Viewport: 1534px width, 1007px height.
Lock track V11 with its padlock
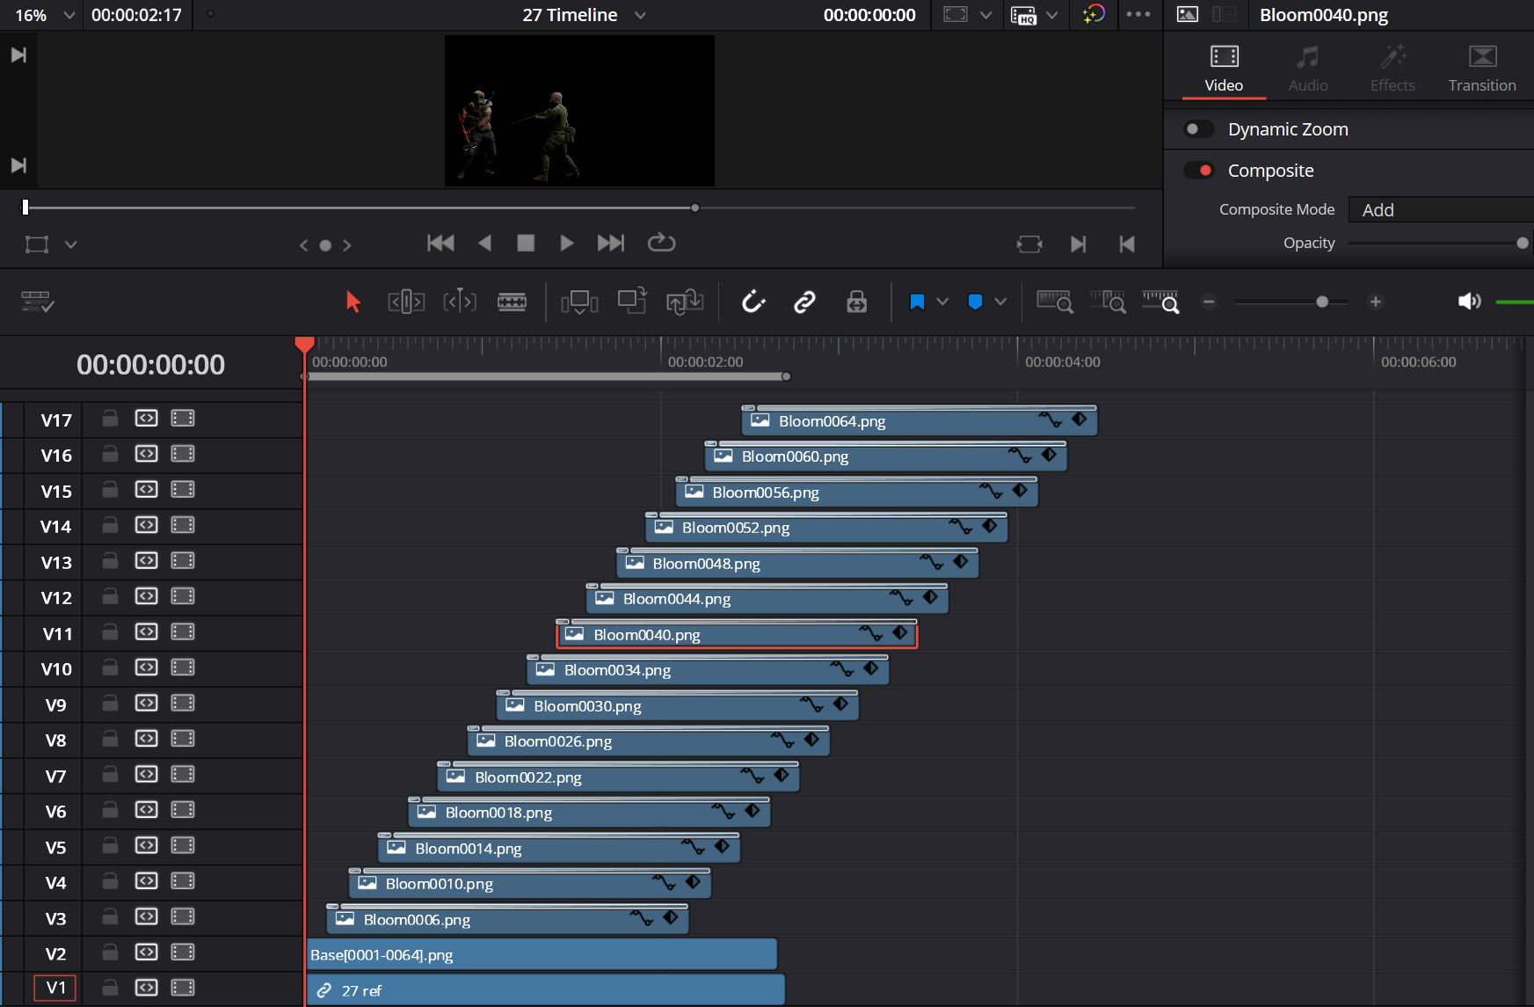pos(109,631)
